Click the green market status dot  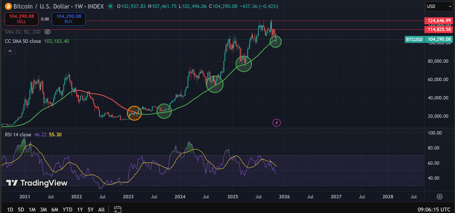coord(110,6)
